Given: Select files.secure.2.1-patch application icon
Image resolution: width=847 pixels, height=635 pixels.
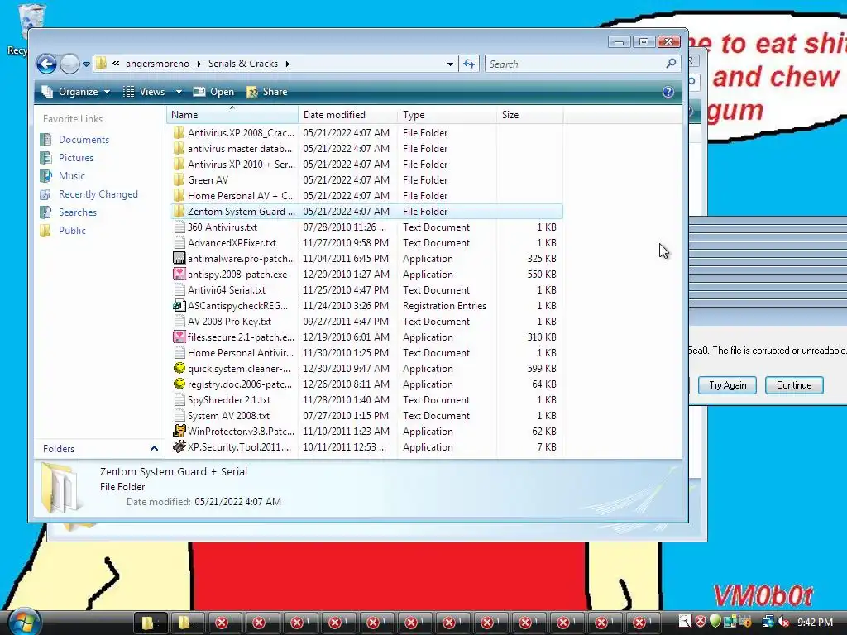Looking at the screenshot, I should click(x=179, y=337).
